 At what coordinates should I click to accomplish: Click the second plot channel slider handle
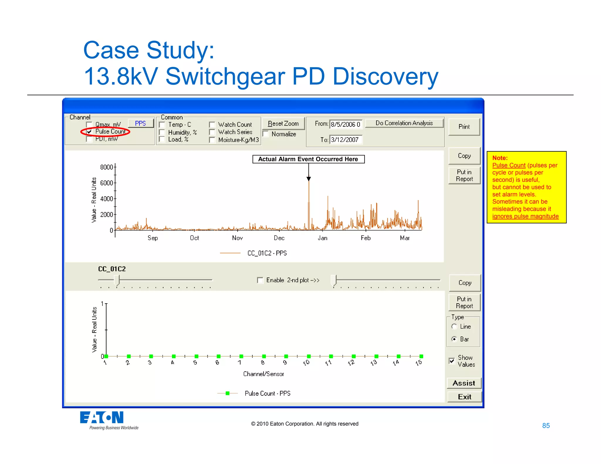click(334, 280)
